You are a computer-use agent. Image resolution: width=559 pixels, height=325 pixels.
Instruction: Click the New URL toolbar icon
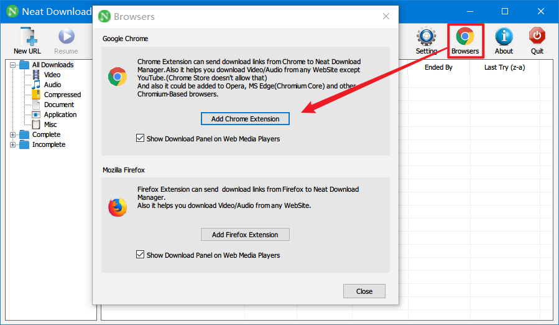[x=27, y=37]
